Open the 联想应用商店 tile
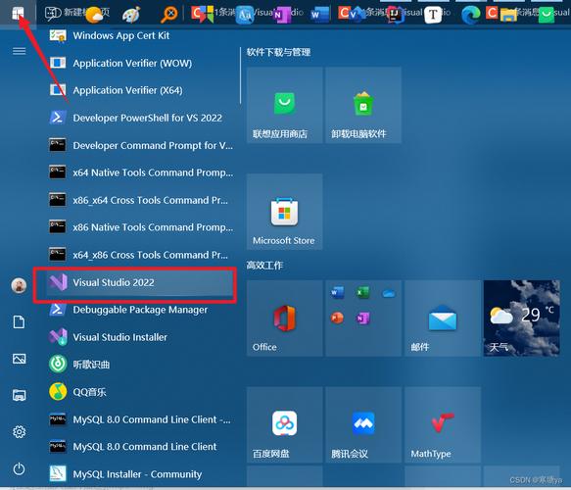 pyautogui.click(x=284, y=105)
